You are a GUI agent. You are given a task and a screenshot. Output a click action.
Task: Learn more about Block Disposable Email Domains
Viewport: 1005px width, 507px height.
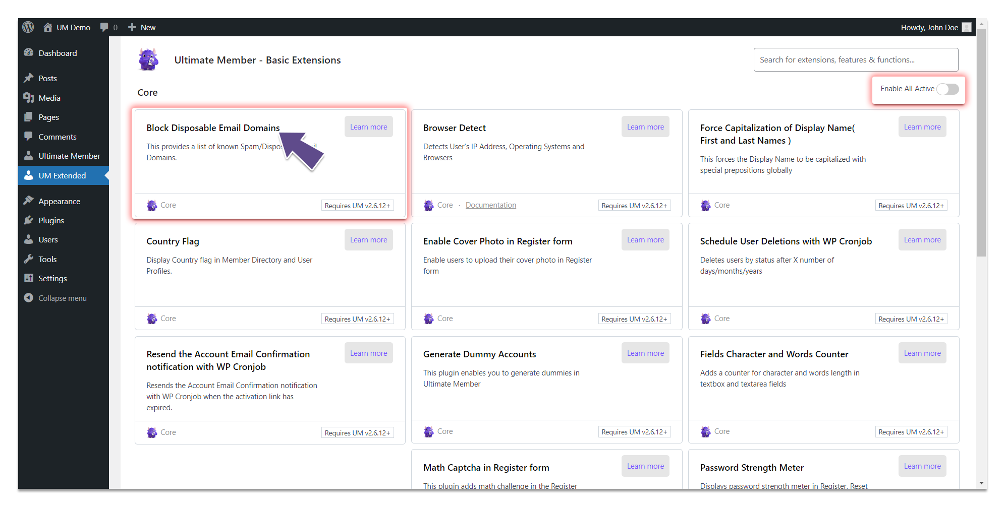pyautogui.click(x=369, y=127)
